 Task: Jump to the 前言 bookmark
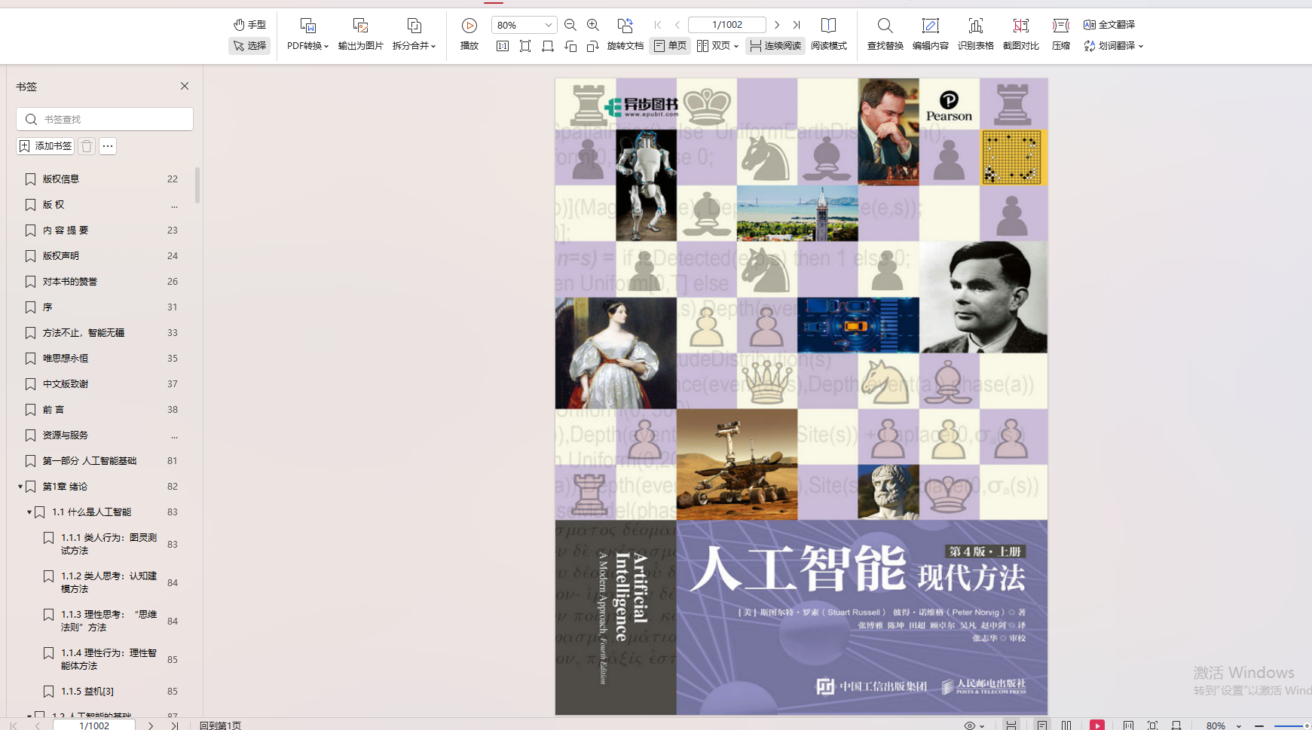coord(54,410)
